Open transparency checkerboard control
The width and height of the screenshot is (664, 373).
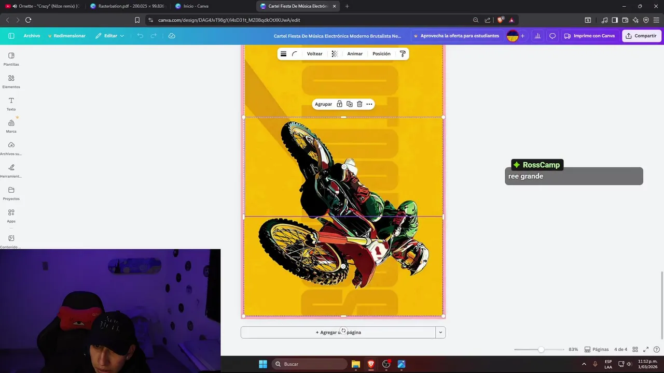[x=335, y=54]
